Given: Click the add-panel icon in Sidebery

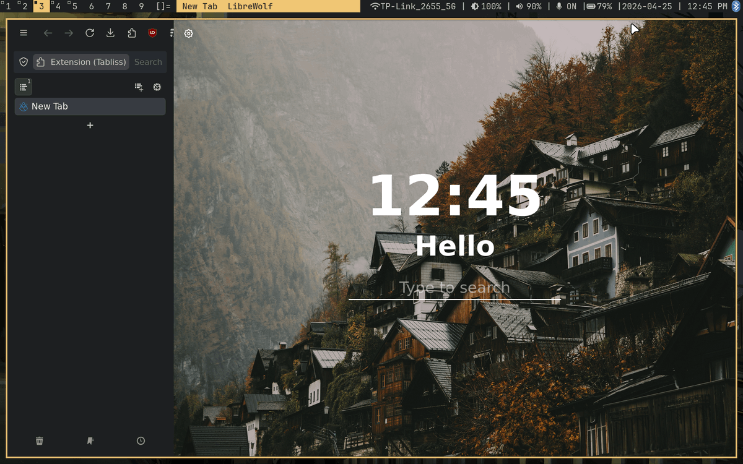Looking at the screenshot, I should click(138, 87).
